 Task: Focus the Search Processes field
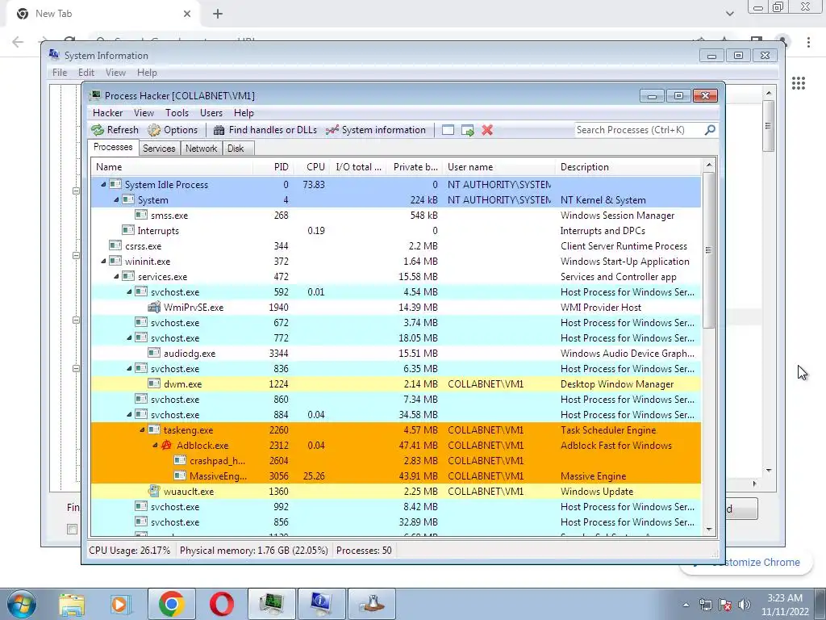point(639,130)
